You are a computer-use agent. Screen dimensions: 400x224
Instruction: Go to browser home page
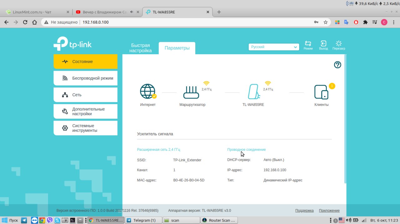(x=35, y=22)
